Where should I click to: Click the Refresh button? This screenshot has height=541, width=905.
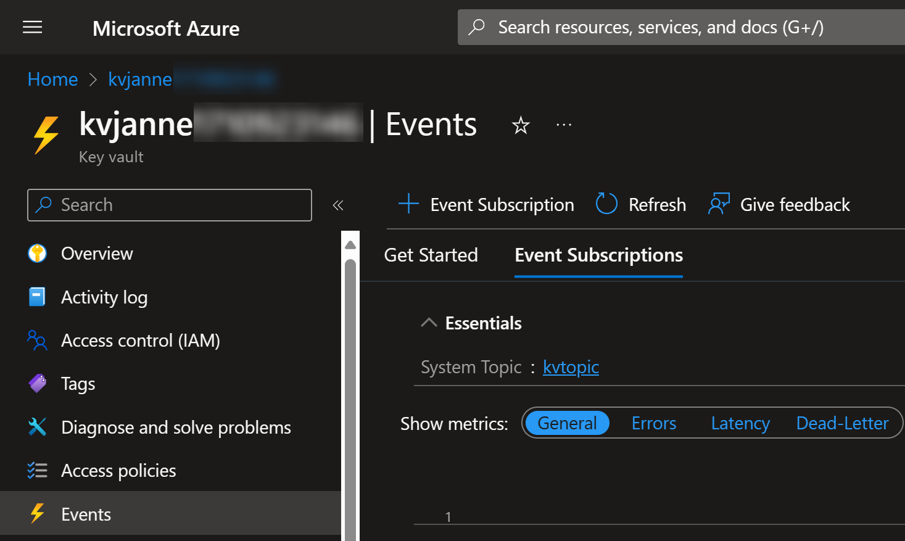(x=641, y=204)
